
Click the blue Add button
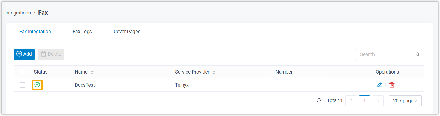point(24,54)
